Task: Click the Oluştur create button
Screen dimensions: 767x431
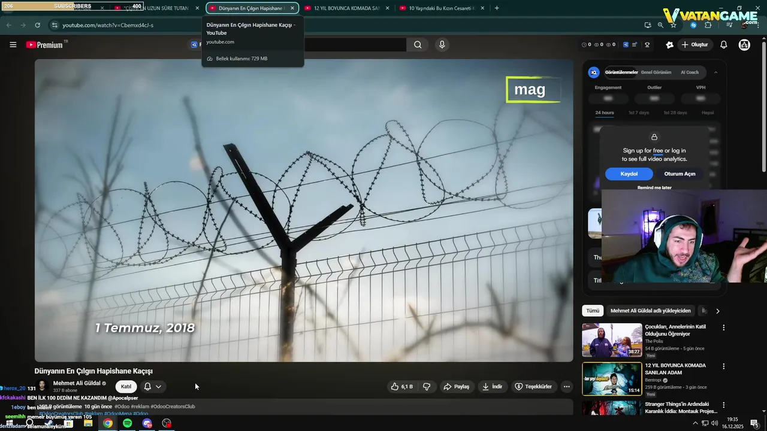Action: click(x=694, y=45)
